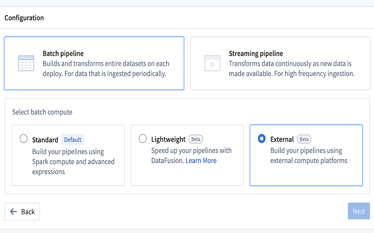The image size is (374, 233).
Task: Choose the Streaming pipeline card
Action: click(280, 63)
